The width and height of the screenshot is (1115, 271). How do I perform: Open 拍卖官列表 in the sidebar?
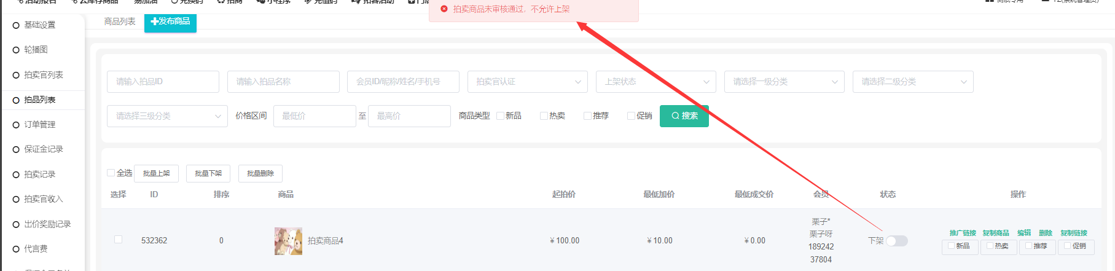pos(44,75)
